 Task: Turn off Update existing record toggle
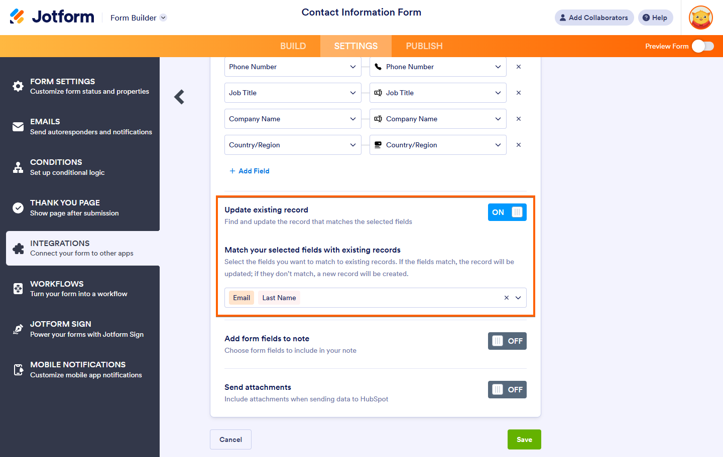coord(507,212)
